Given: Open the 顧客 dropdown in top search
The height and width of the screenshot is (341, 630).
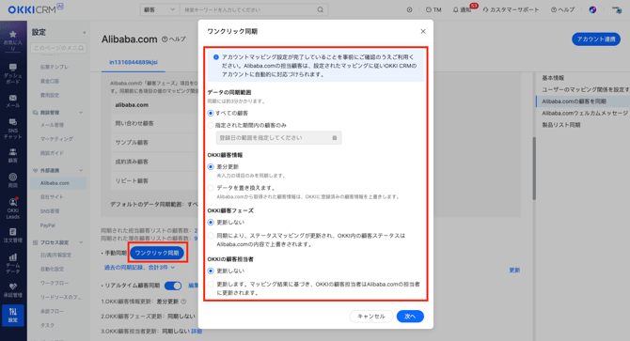Looking at the screenshot, I should (x=160, y=9).
